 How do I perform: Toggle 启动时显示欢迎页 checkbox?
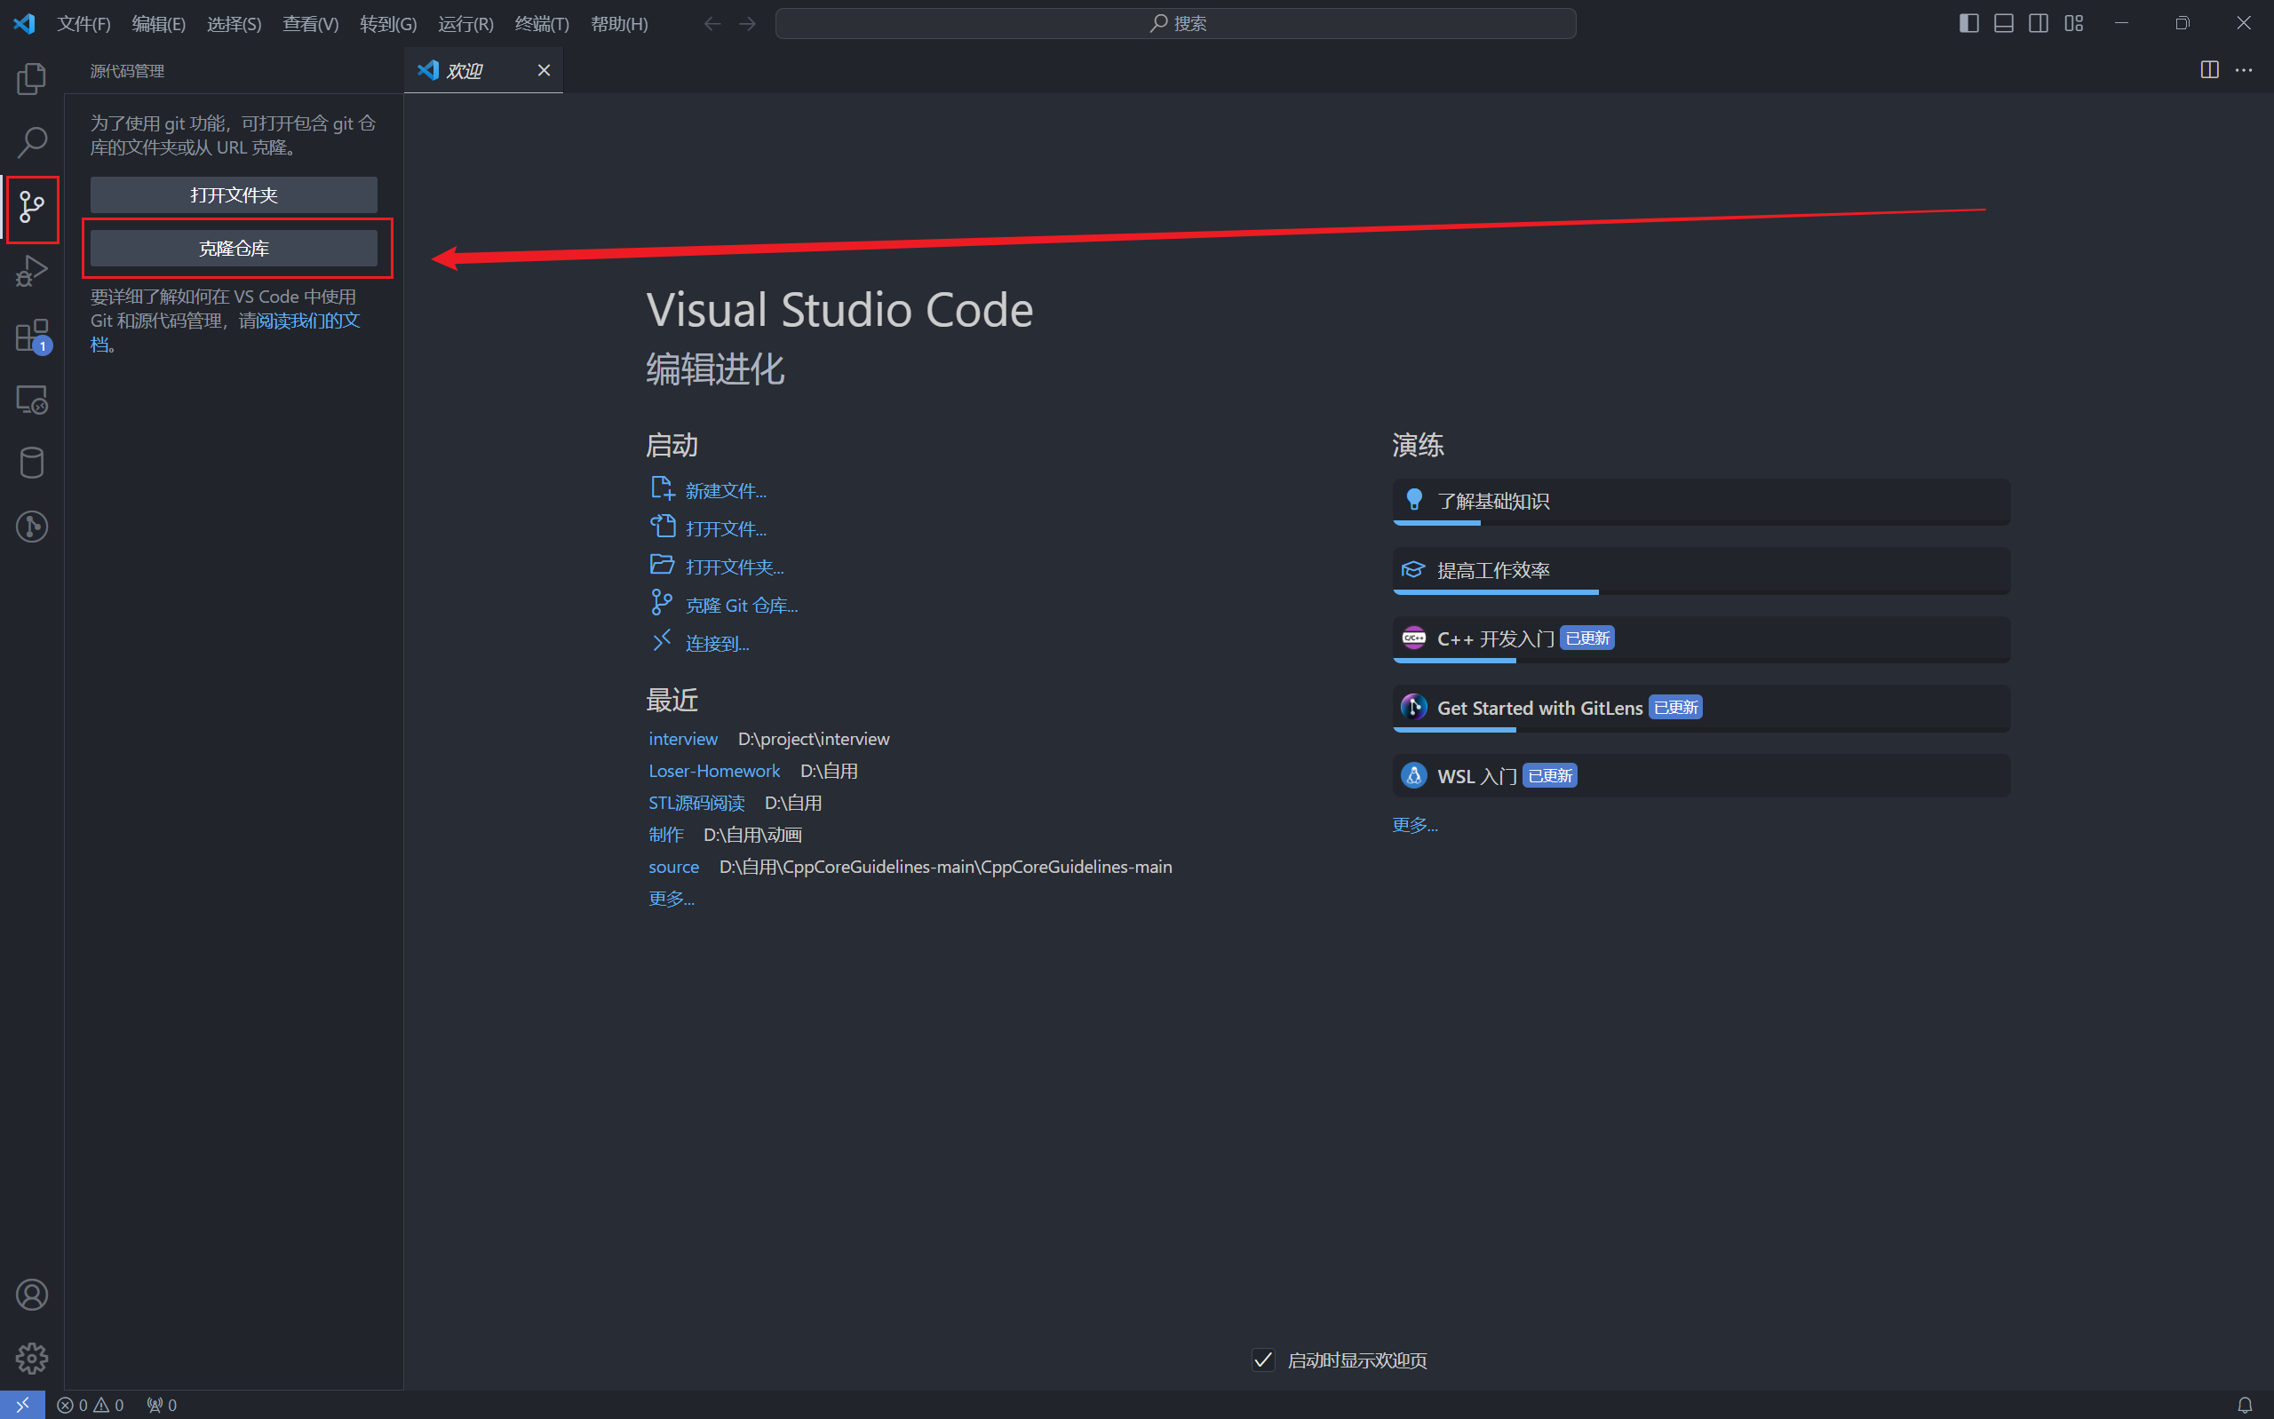coord(1263,1360)
